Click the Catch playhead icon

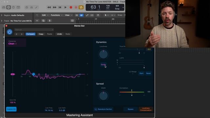(x=98, y=15)
